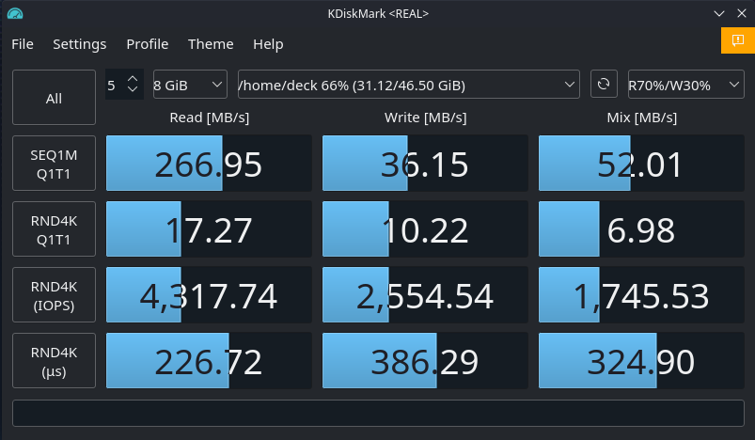
Task: Run the RND4K Q1T1 test
Action: pyautogui.click(x=54, y=229)
